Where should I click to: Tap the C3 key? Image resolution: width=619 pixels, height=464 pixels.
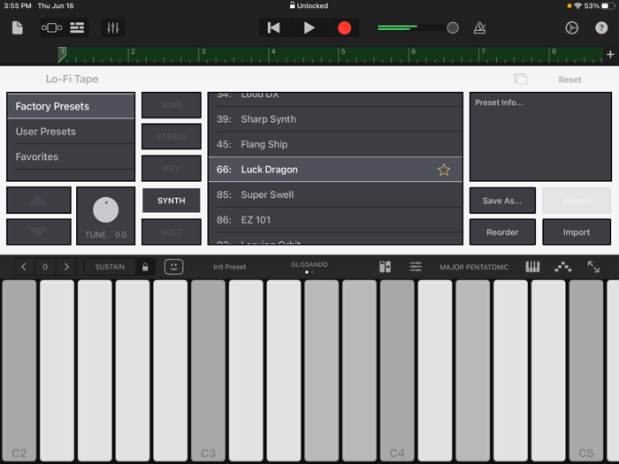[x=208, y=370]
